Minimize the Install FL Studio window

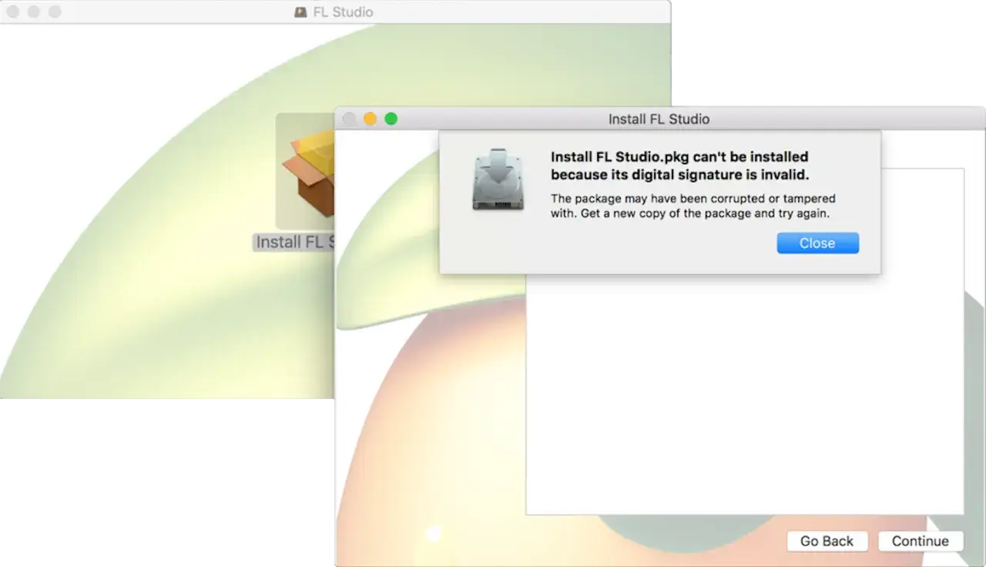click(370, 119)
